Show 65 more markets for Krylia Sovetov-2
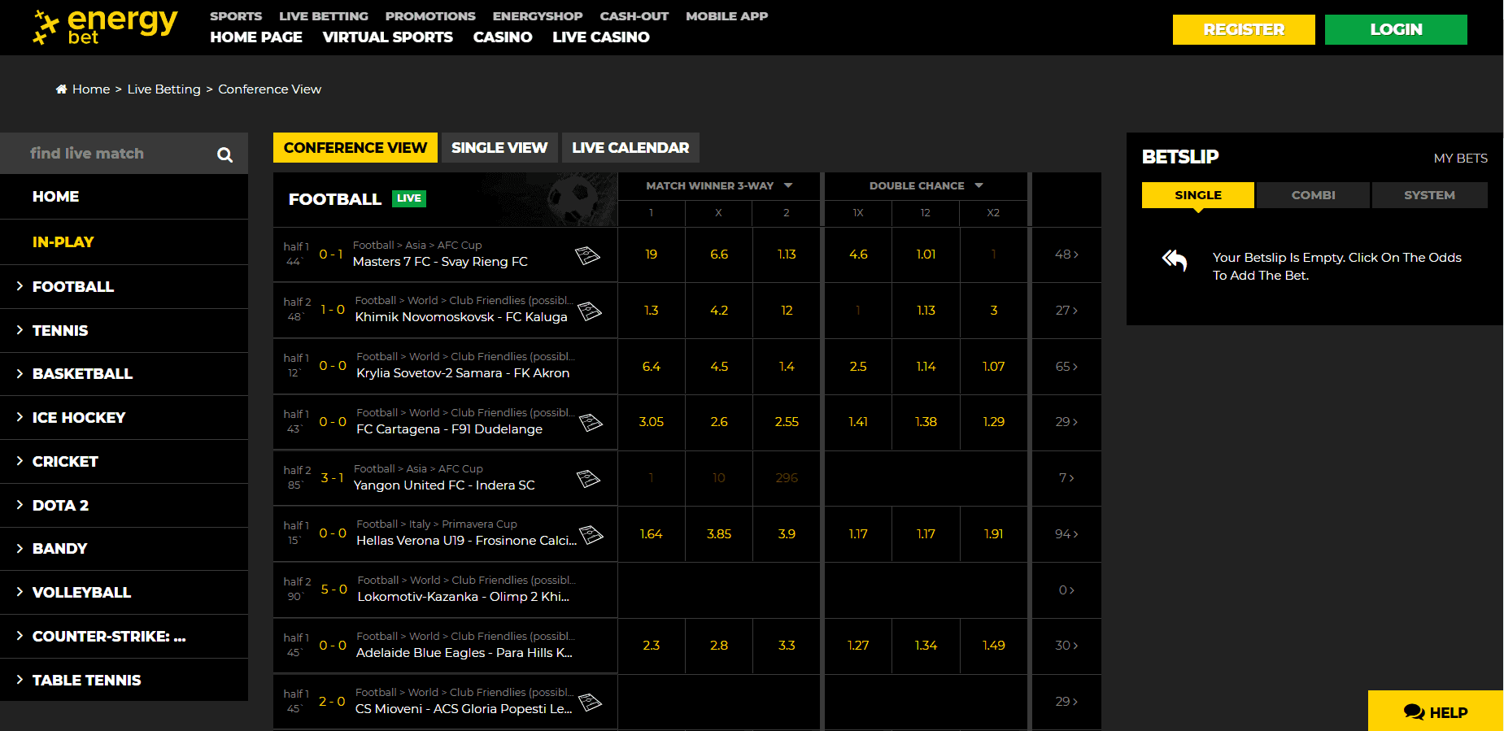 coord(1066,367)
